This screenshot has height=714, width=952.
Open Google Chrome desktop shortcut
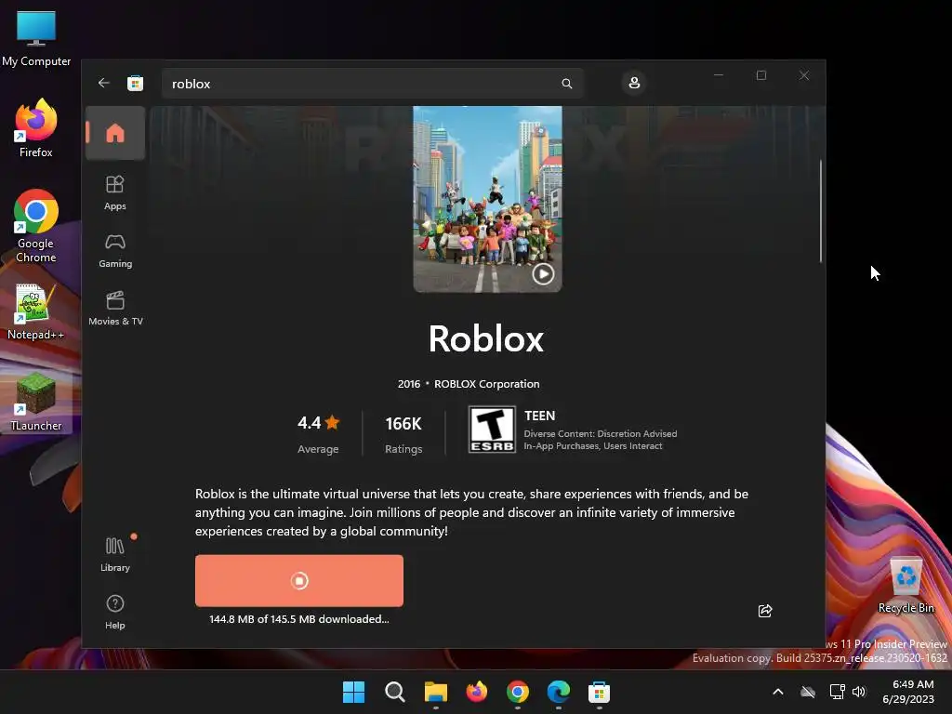tap(36, 226)
